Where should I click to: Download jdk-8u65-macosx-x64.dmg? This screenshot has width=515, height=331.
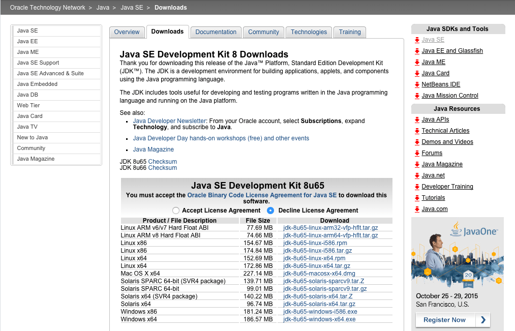tap(319, 274)
